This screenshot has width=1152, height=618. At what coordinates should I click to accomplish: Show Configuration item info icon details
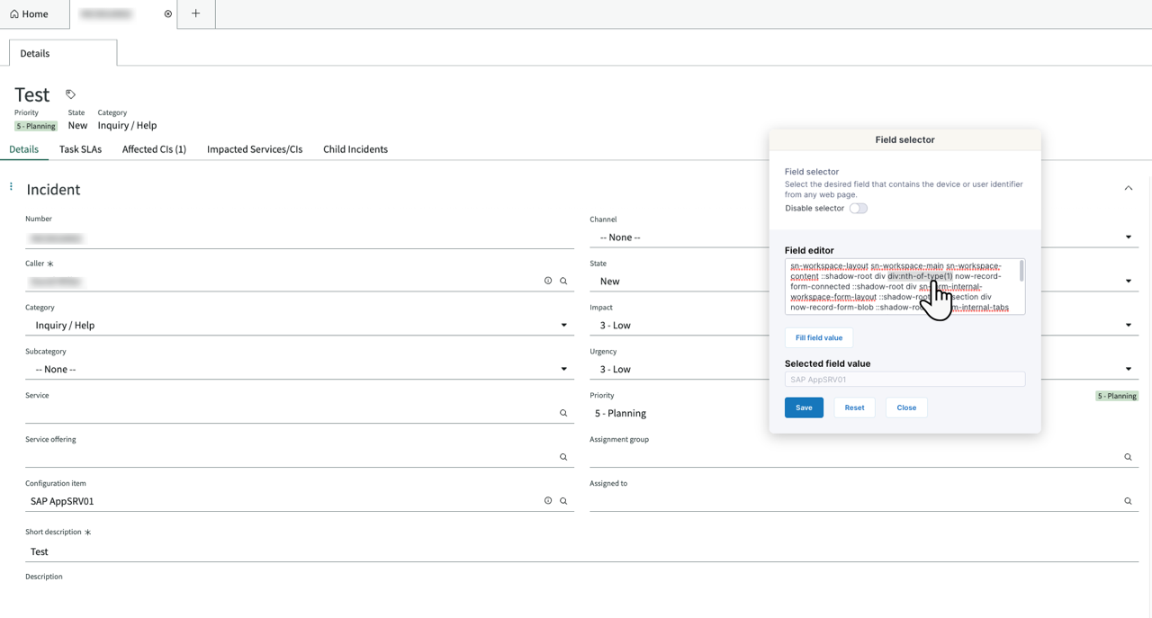(x=548, y=501)
